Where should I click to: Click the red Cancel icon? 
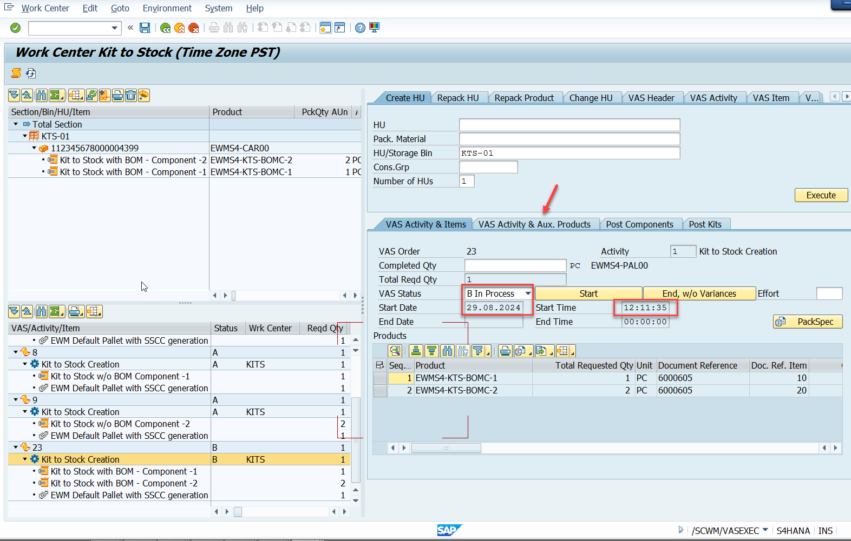(x=194, y=28)
